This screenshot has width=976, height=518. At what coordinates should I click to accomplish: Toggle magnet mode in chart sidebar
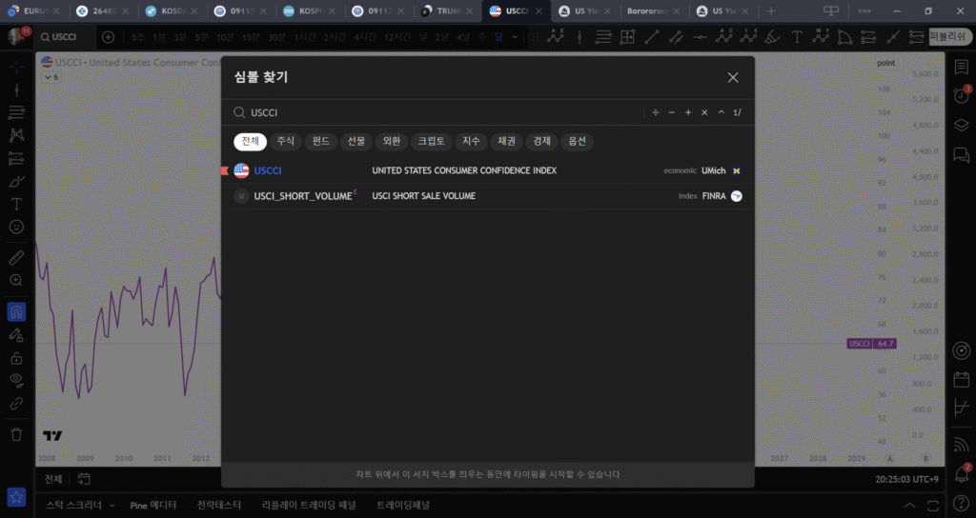click(x=17, y=311)
